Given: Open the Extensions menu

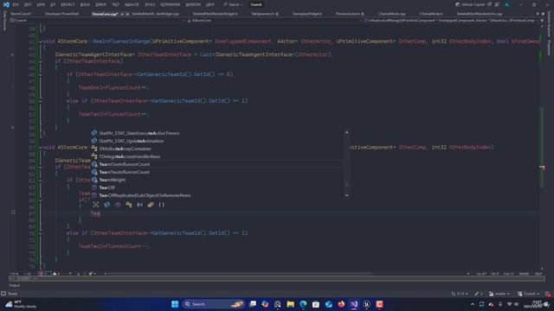Looking at the screenshot, I should (171, 4).
